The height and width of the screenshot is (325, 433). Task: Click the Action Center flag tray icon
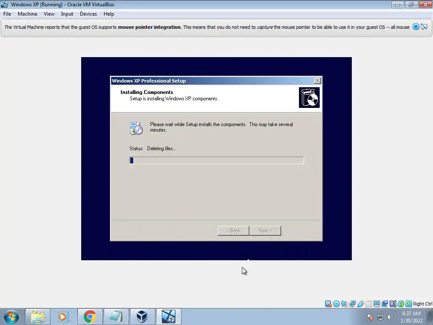[x=370, y=317]
